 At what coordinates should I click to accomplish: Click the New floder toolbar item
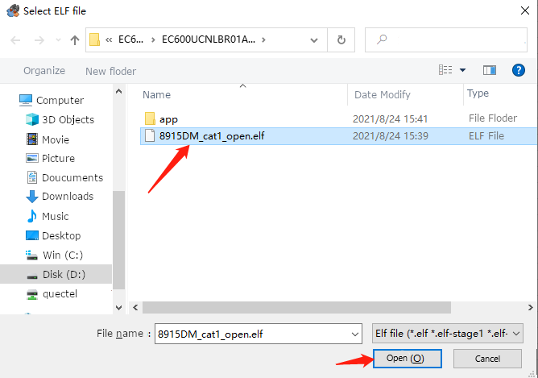[110, 71]
